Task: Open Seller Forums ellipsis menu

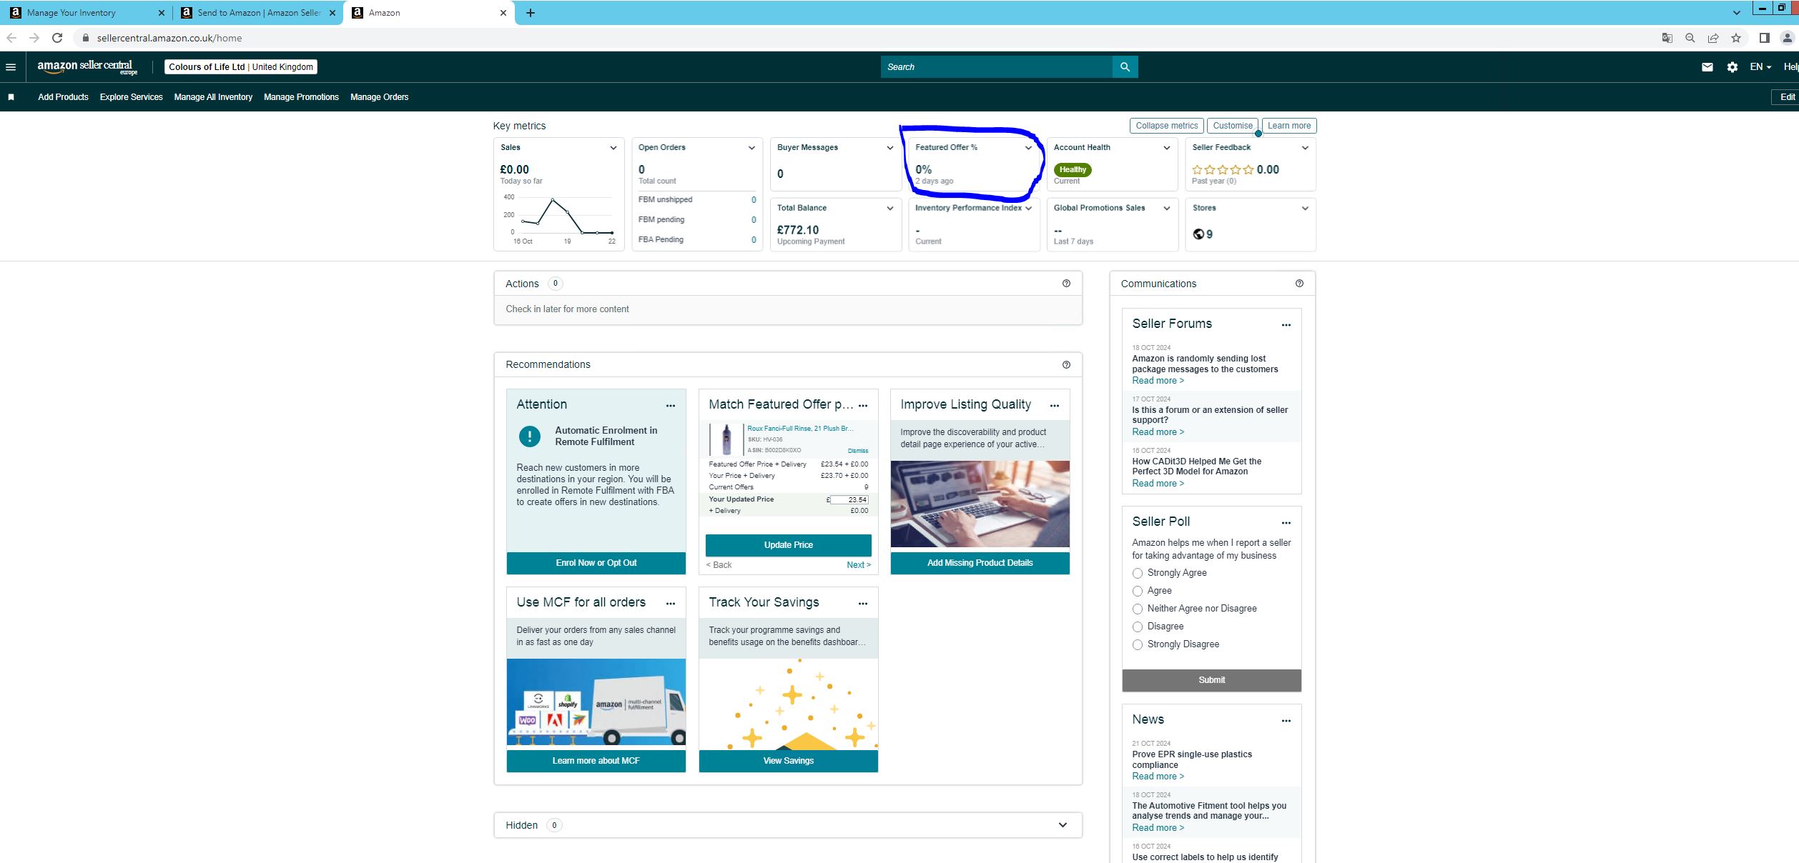Action: point(1286,325)
